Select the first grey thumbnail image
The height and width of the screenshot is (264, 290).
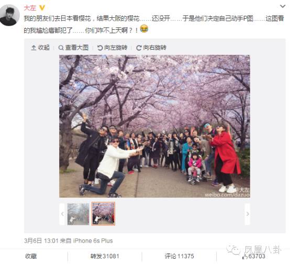(x=78, y=214)
